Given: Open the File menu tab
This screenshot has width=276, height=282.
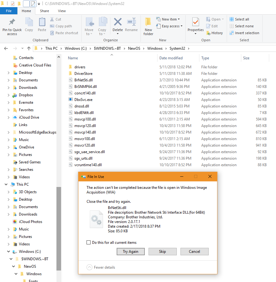Looking at the screenshot, I should coord(9,11).
